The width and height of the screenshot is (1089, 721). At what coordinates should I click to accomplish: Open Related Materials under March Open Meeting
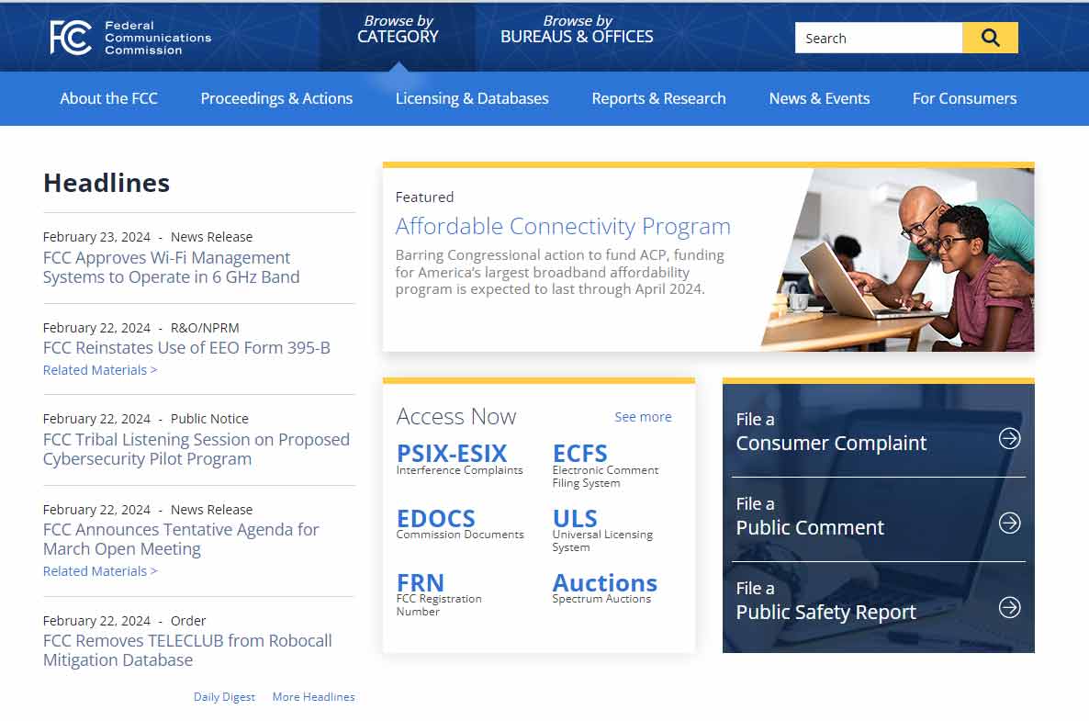[100, 571]
